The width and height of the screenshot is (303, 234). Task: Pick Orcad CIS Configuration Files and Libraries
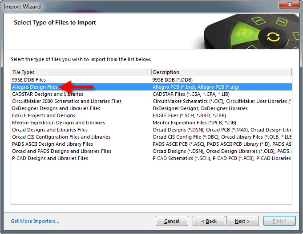[x=151, y=137]
